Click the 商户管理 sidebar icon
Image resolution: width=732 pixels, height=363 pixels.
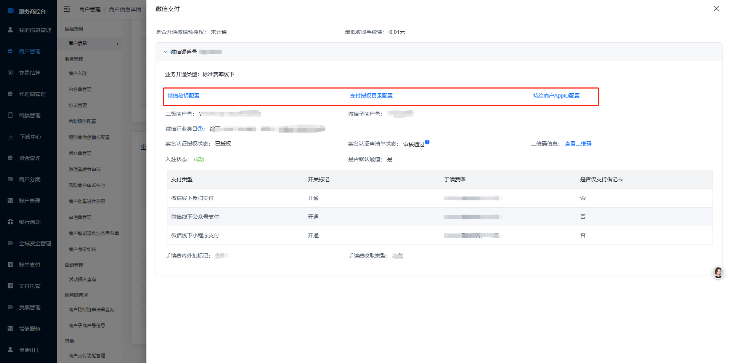[11, 51]
